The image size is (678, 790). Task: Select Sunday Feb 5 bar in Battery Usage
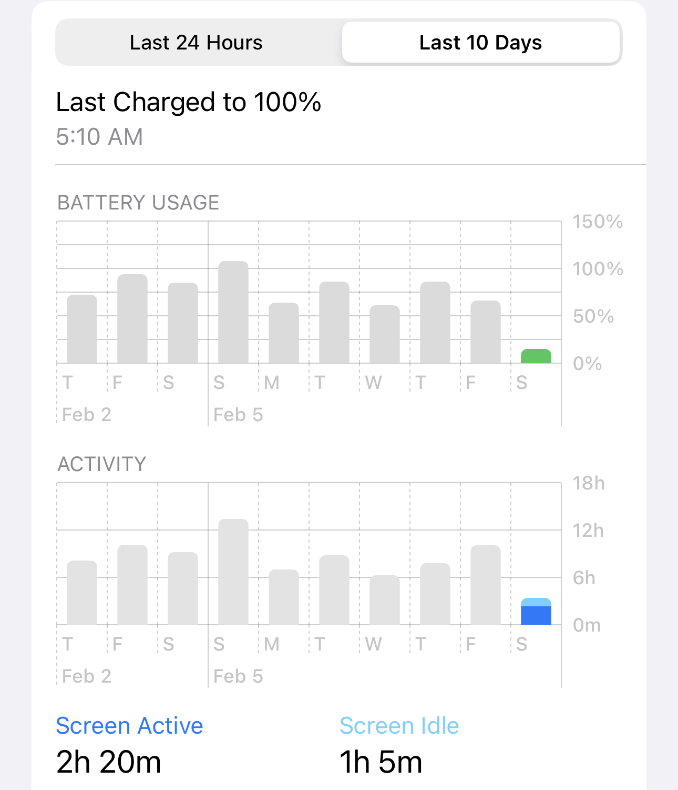(x=233, y=312)
